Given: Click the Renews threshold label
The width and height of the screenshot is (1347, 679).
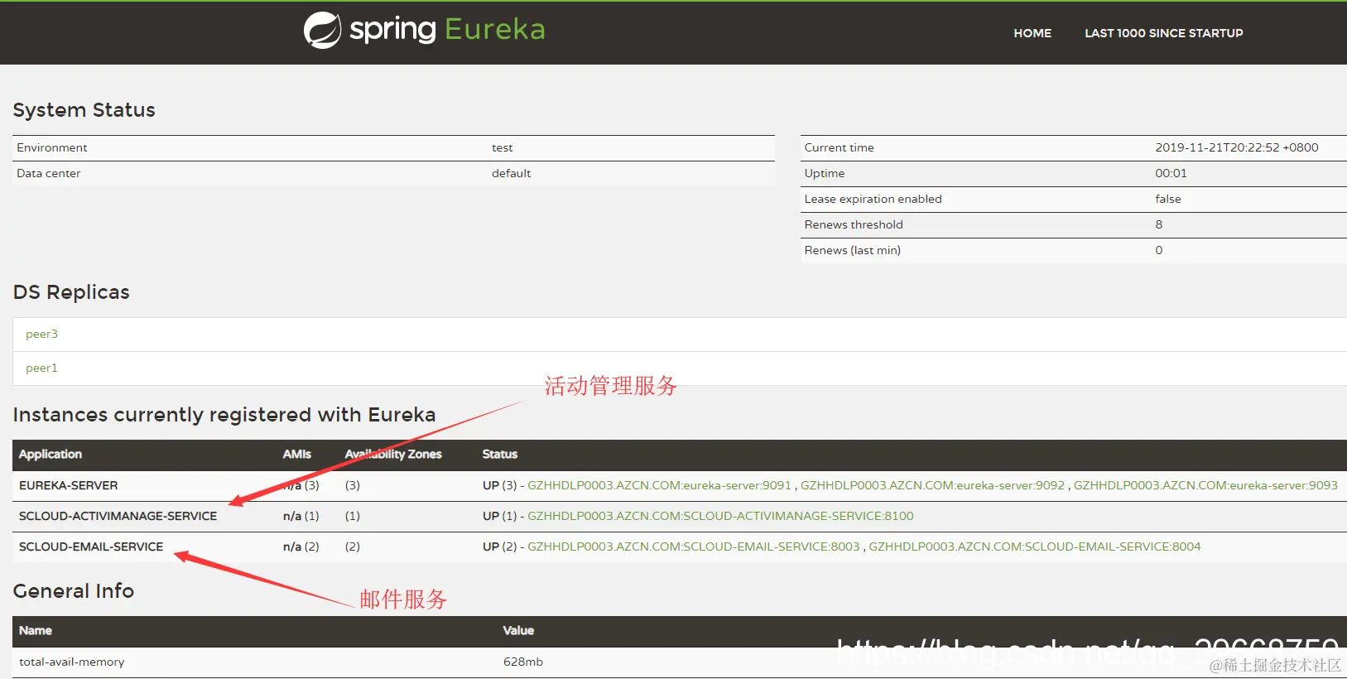Looking at the screenshot, I should [854, 224].
